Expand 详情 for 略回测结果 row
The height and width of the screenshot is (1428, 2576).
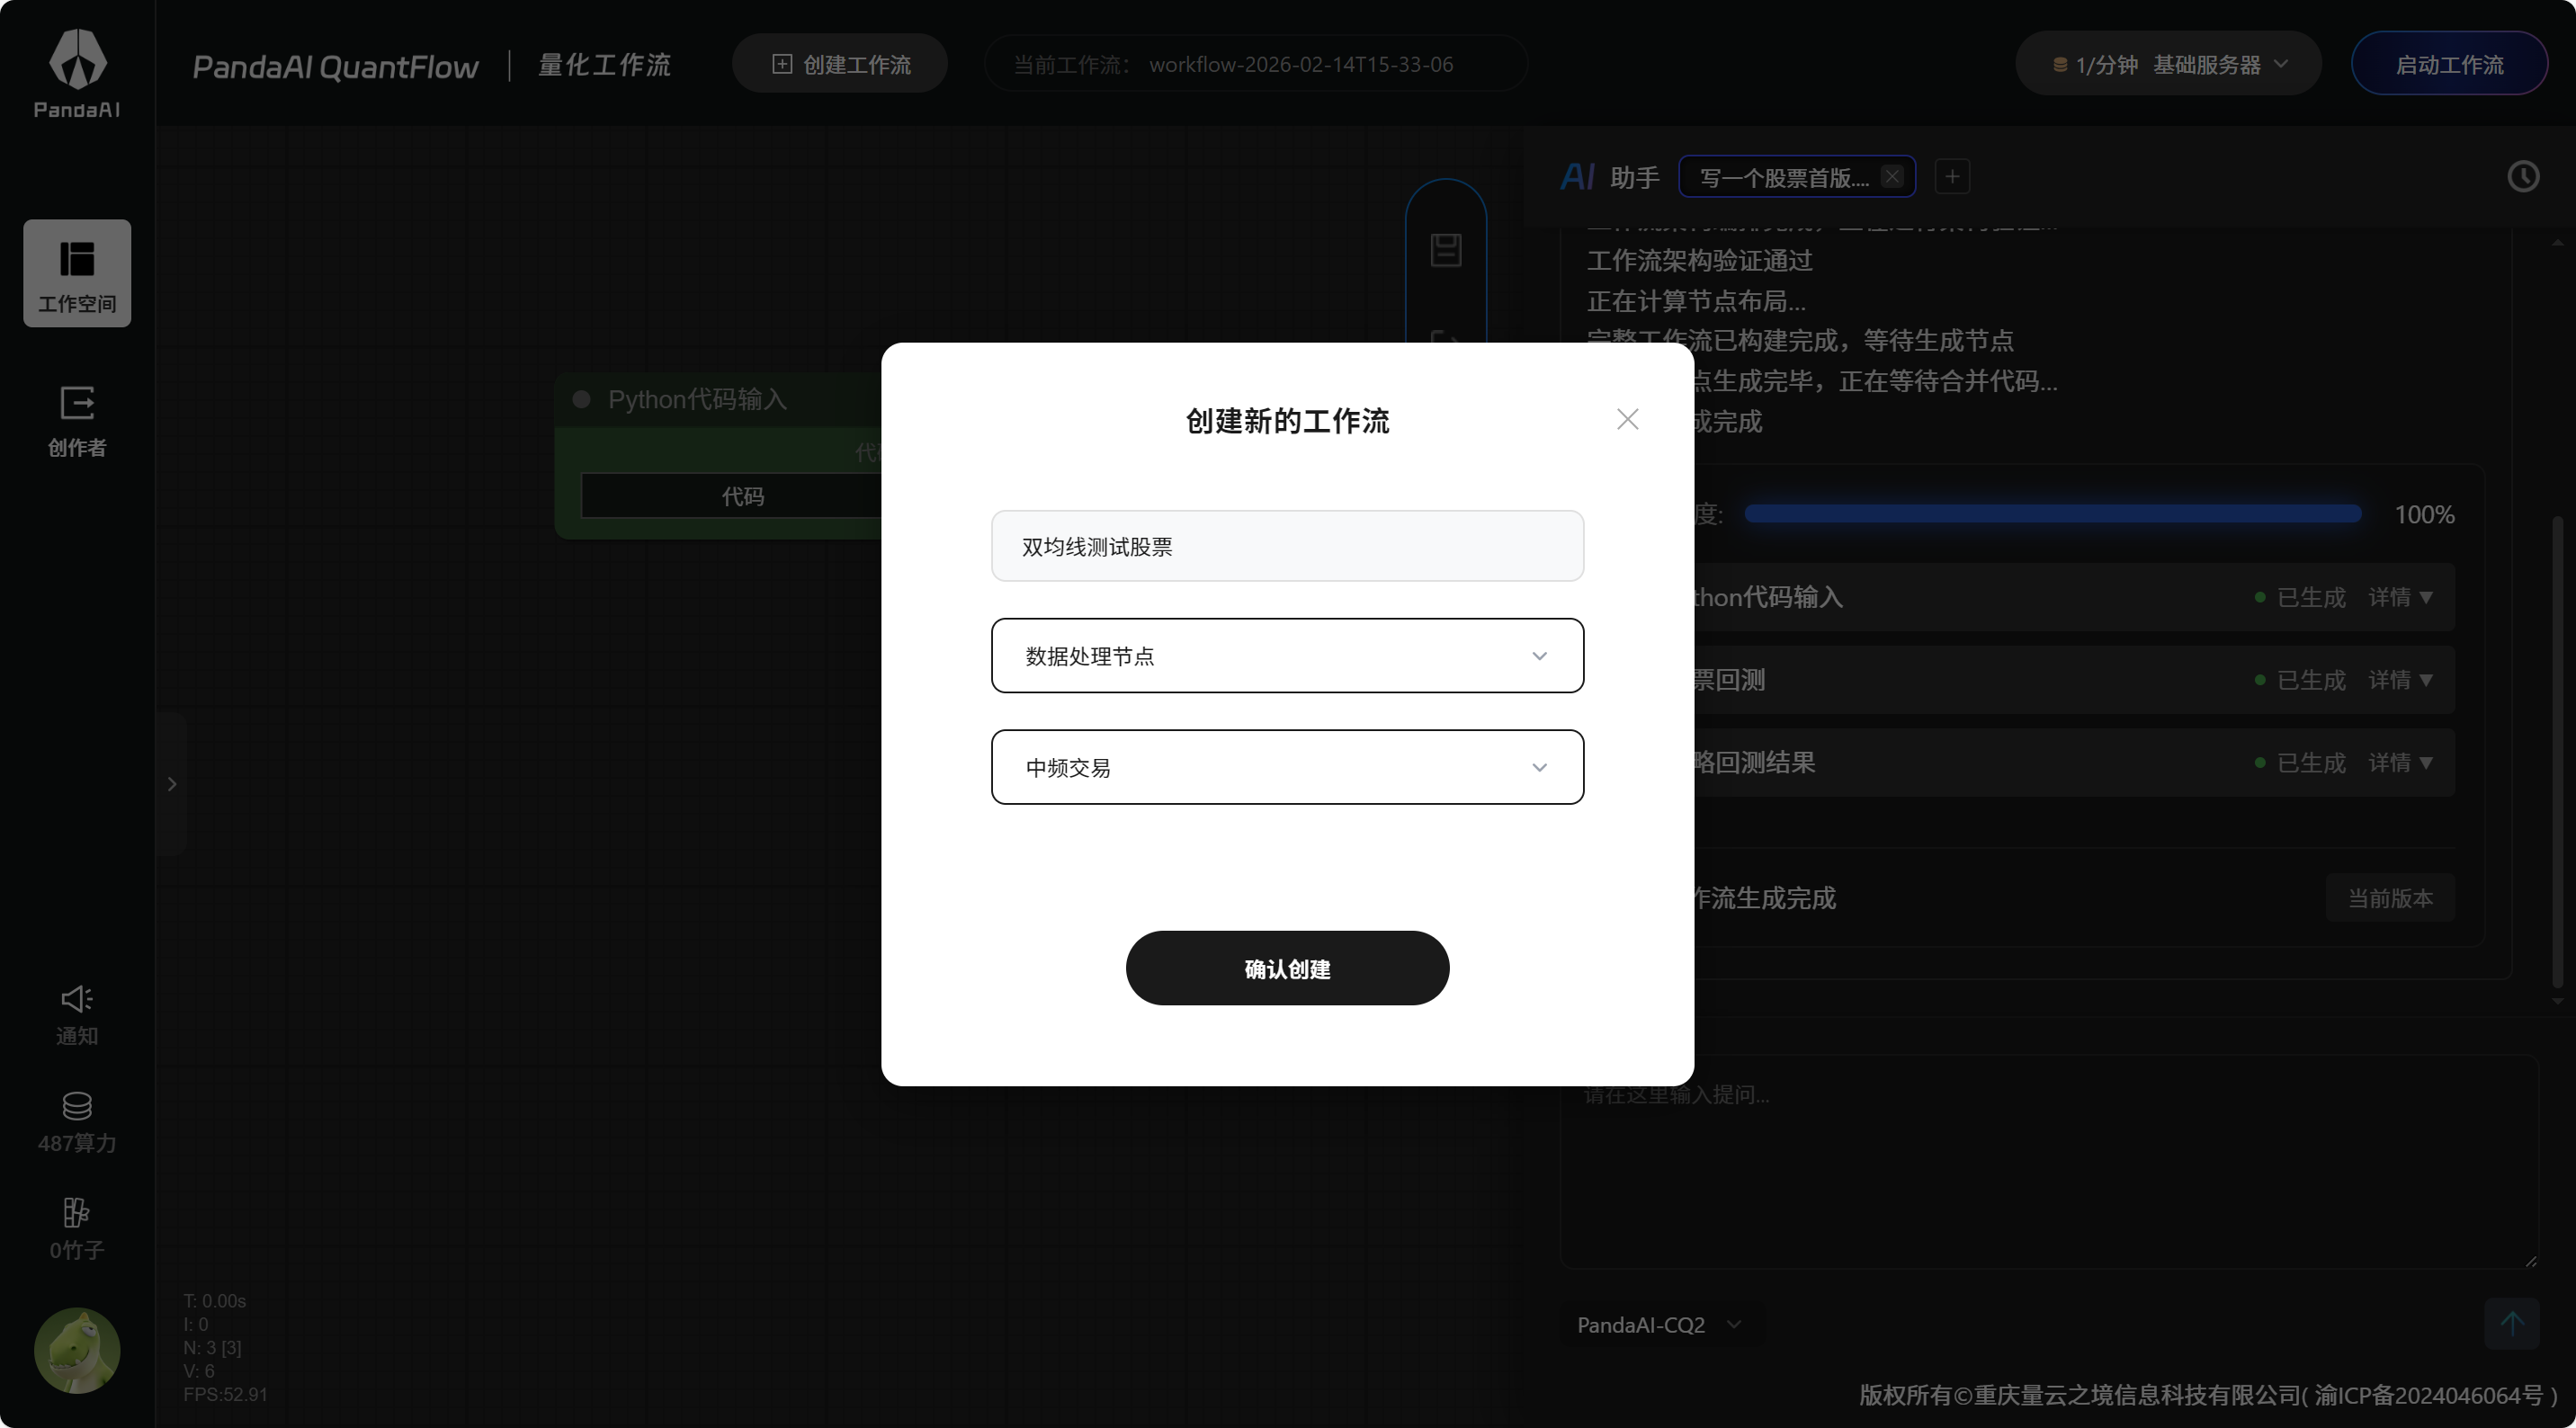pos(2400,763)
